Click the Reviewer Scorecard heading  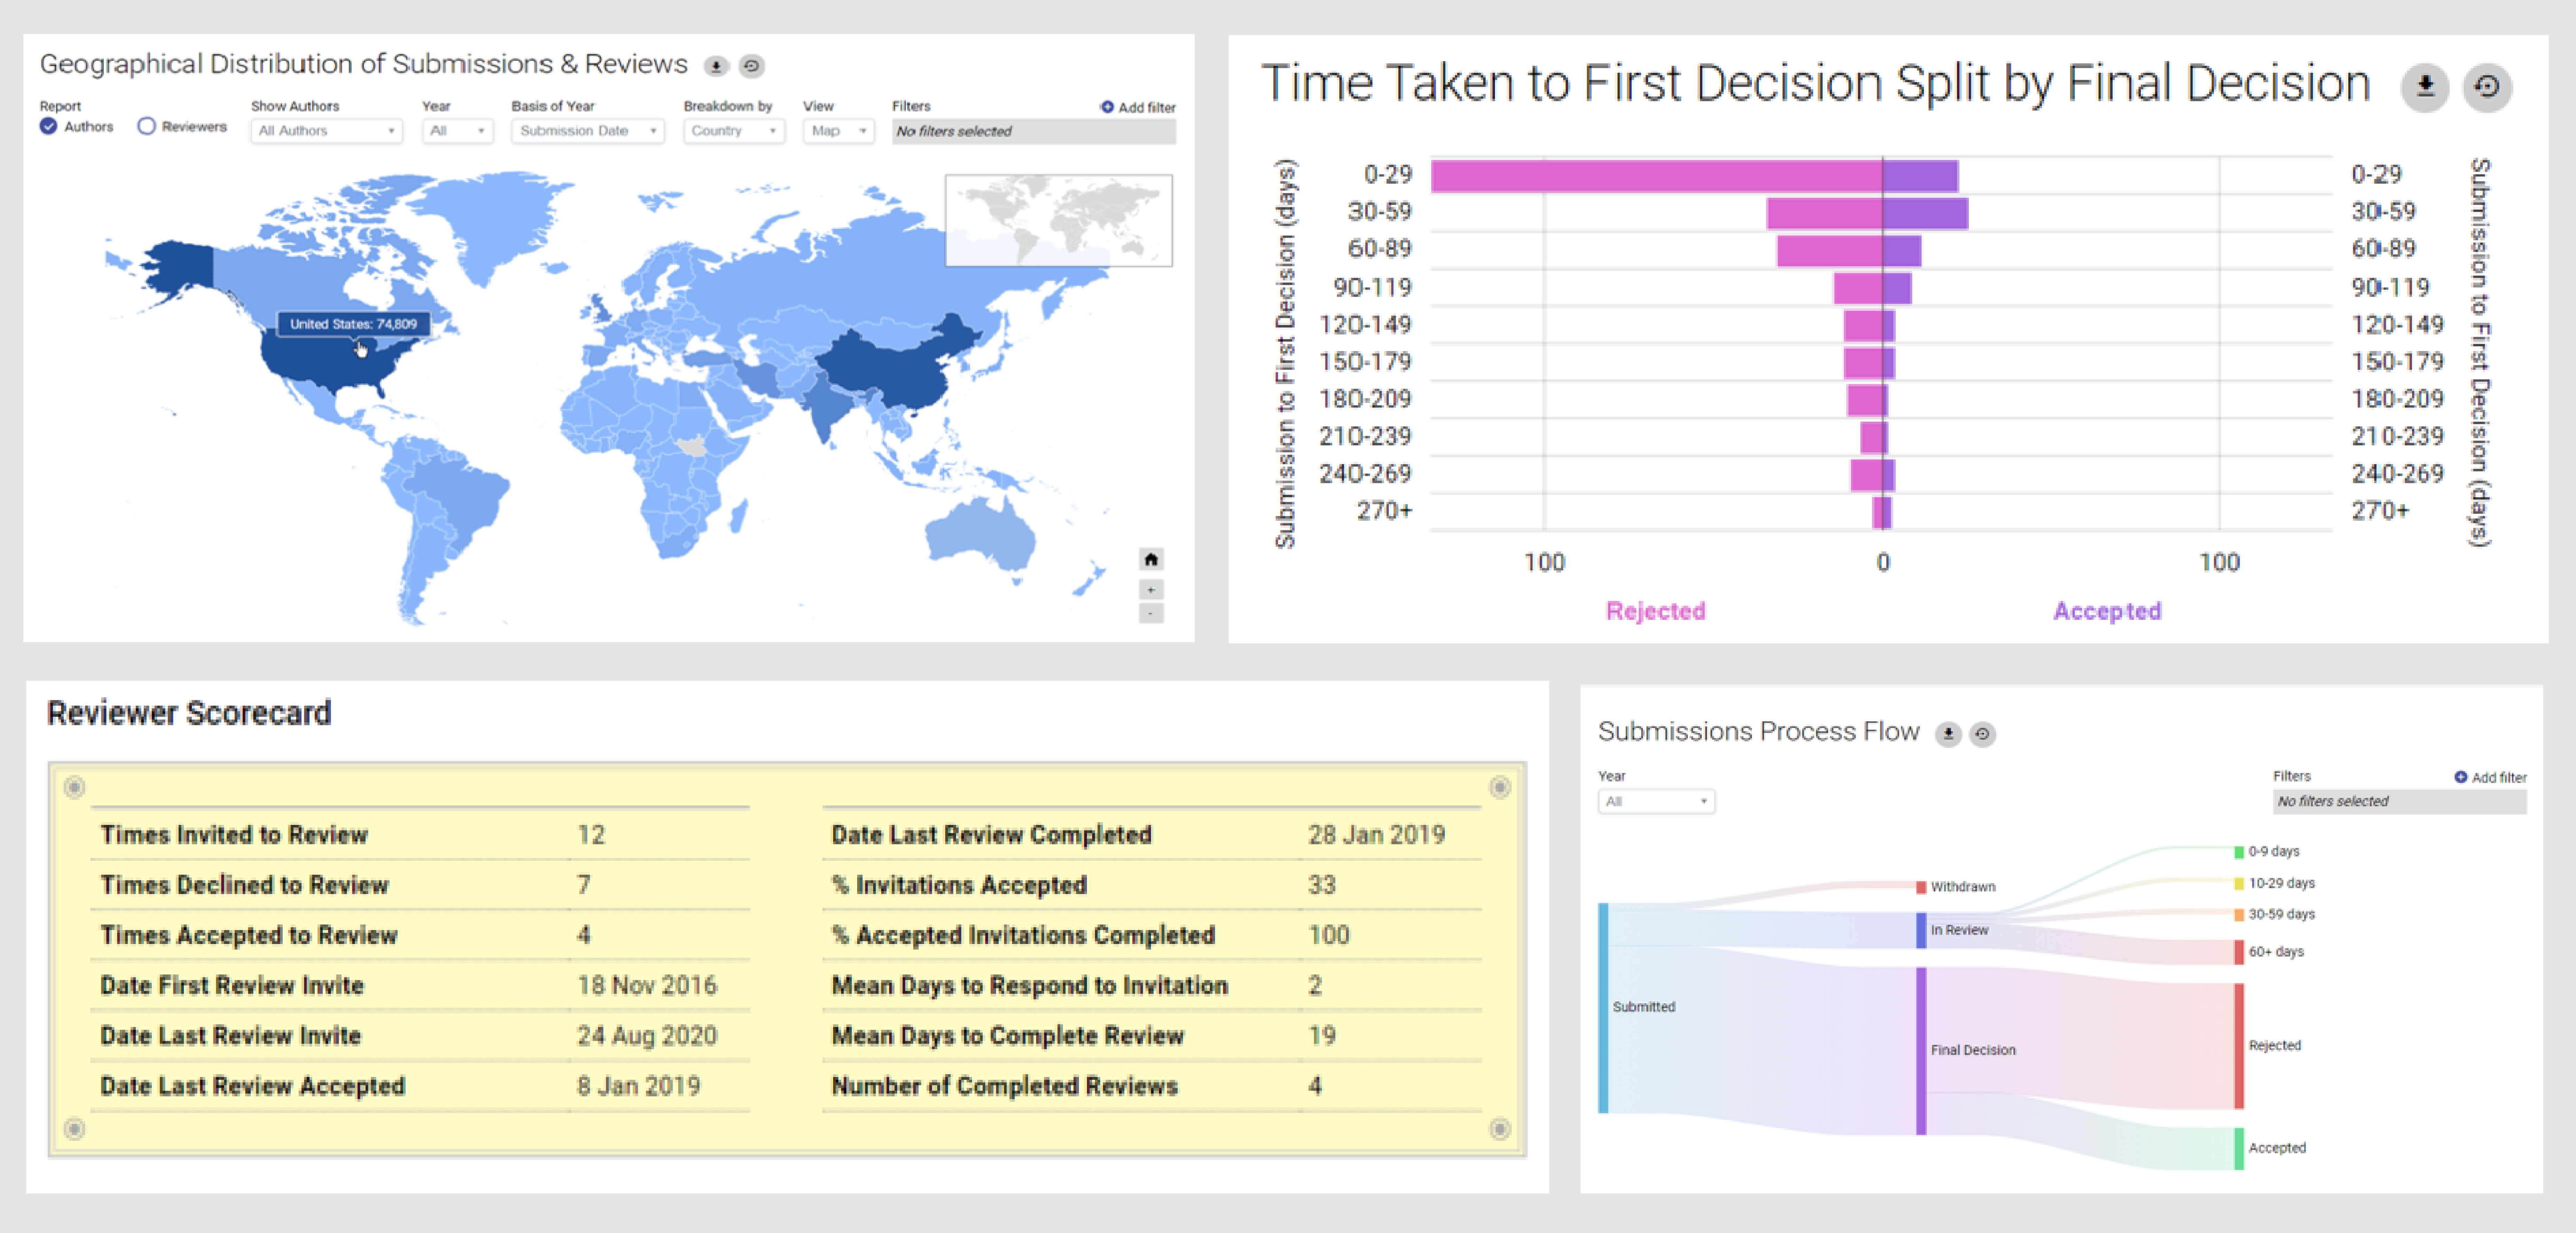click(x=189, y=713)
